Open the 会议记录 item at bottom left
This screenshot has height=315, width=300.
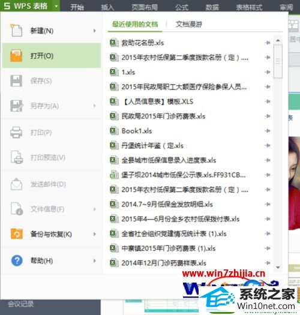[x=20, y=304]
